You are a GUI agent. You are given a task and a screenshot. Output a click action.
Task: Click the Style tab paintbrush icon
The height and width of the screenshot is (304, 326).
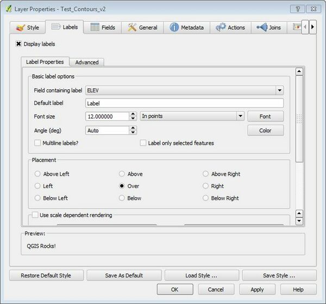coord(21,28)
